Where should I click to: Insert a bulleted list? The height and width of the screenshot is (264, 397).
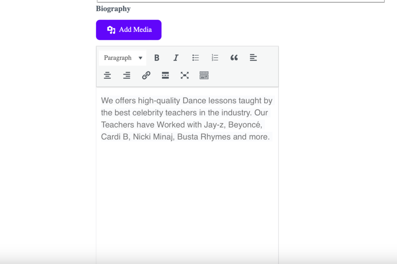195,58
